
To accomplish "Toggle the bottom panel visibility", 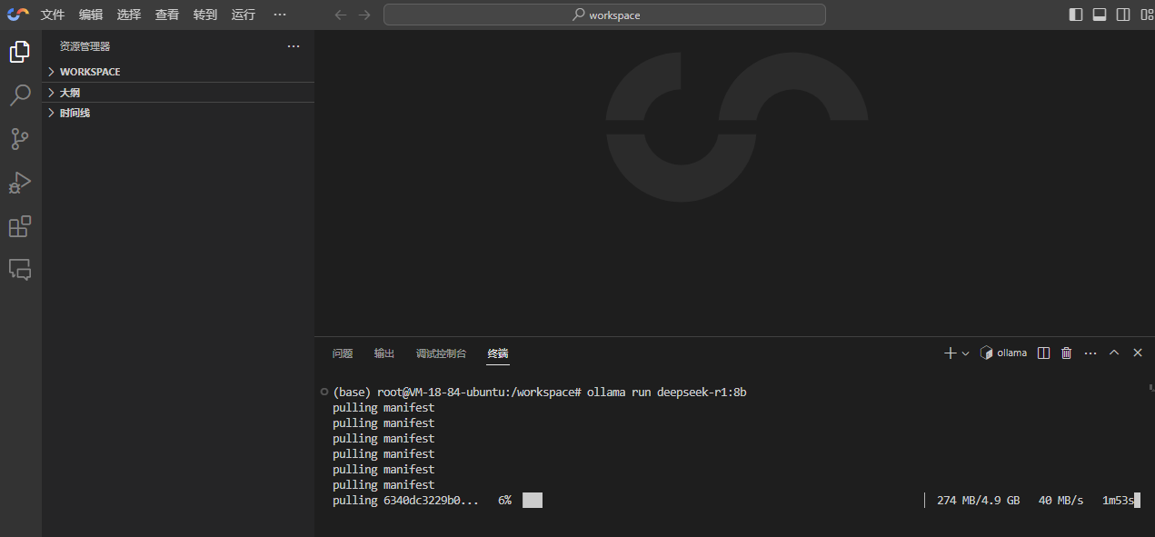I will (x=1099, y=15).
